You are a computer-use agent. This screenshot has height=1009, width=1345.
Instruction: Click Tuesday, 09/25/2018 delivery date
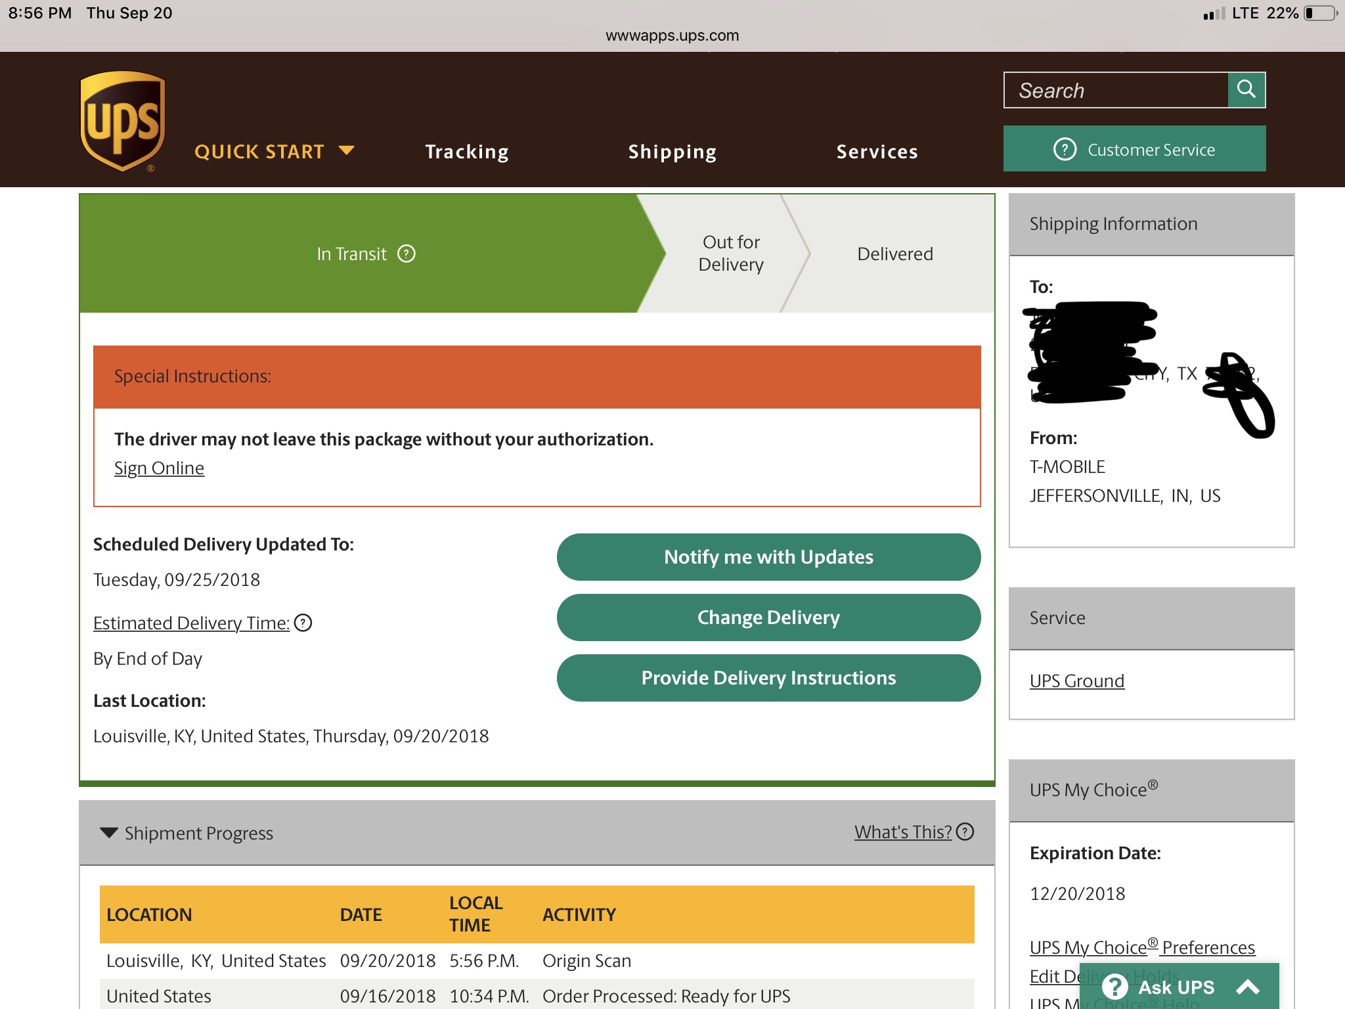[x=177, y=579]
